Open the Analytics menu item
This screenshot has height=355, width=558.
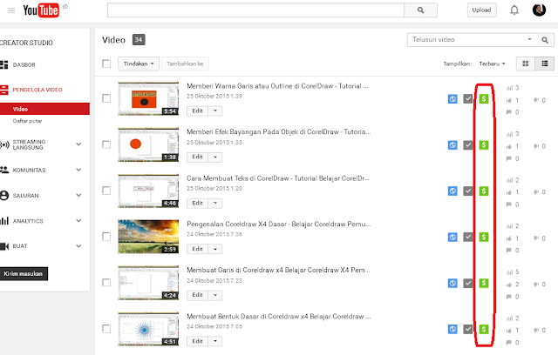(x=28, y=221)
